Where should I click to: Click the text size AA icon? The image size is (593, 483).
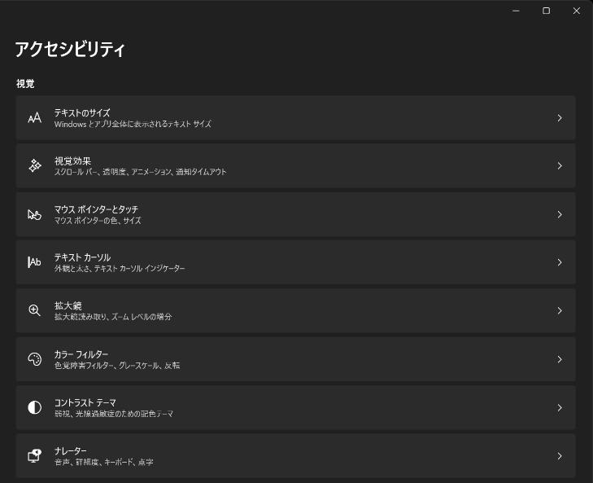point(34,118)
